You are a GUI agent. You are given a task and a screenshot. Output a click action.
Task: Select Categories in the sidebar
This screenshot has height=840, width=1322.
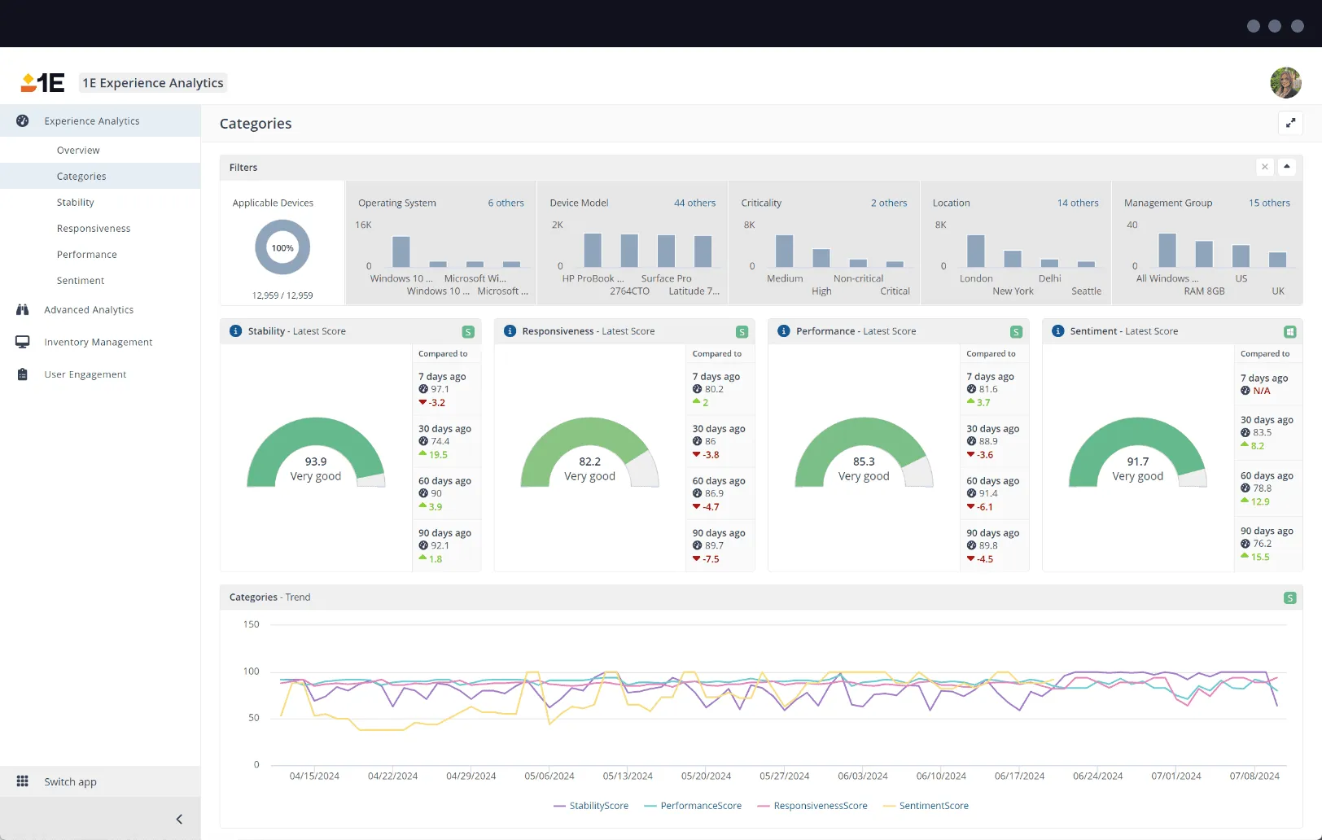[x=81, y=176]
